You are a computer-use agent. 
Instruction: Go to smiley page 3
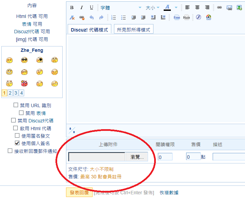coord(16,93)
